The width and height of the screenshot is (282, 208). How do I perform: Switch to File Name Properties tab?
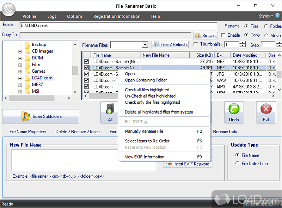27,132
